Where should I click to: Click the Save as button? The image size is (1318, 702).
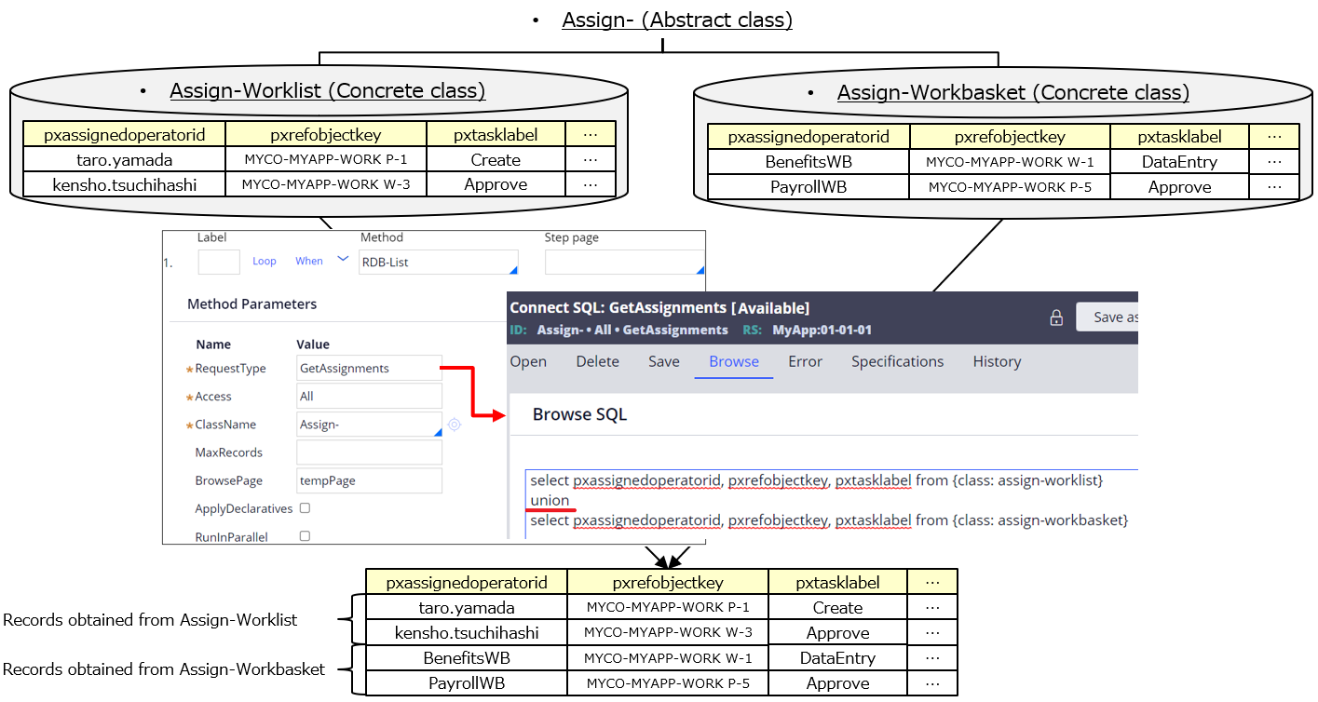[1107, 317]
